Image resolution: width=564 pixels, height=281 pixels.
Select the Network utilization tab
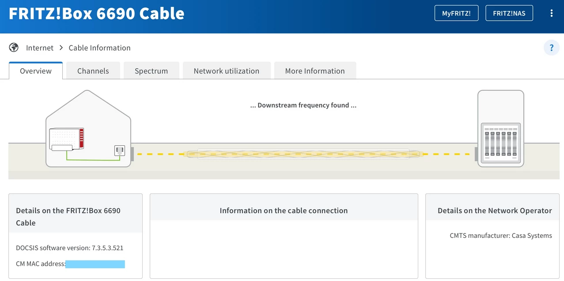tap(226, 71)
